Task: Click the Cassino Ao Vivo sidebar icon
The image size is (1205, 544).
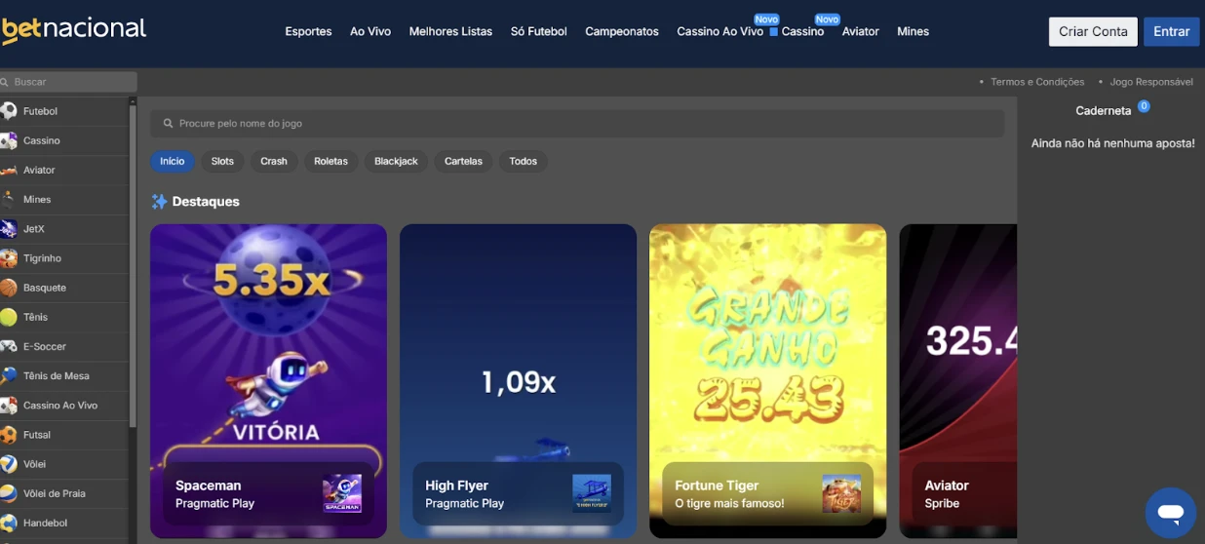Action: pyautogui.click(x=9, y=406)
